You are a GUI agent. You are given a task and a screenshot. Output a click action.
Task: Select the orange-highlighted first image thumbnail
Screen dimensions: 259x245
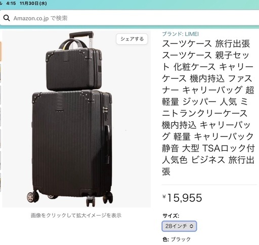coord(1,52)
